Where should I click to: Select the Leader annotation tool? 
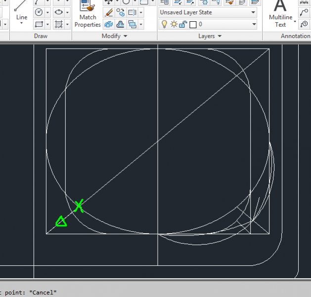(x=304, y=12)
